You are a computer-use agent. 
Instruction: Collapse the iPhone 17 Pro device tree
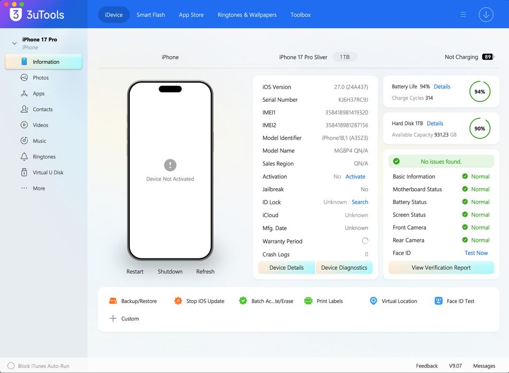coord(14,43)
